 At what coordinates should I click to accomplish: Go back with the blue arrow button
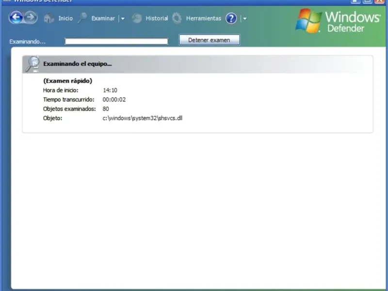point(16,17)
